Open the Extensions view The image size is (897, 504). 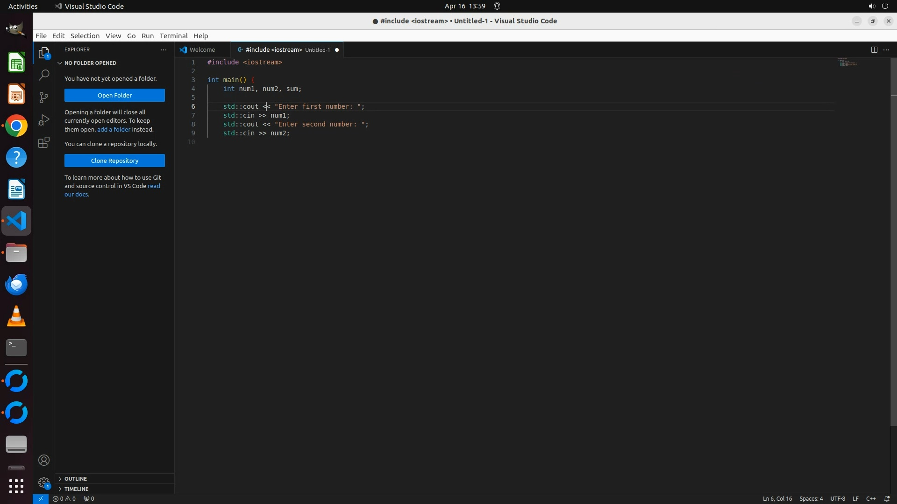(x=44, y=142)
